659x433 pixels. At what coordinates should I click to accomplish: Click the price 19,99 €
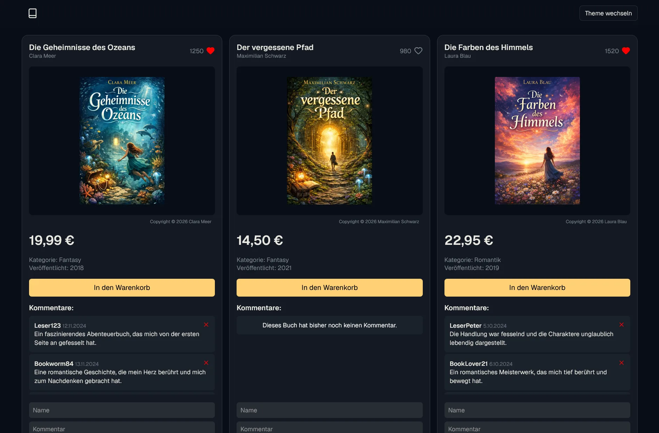[51, 240]
